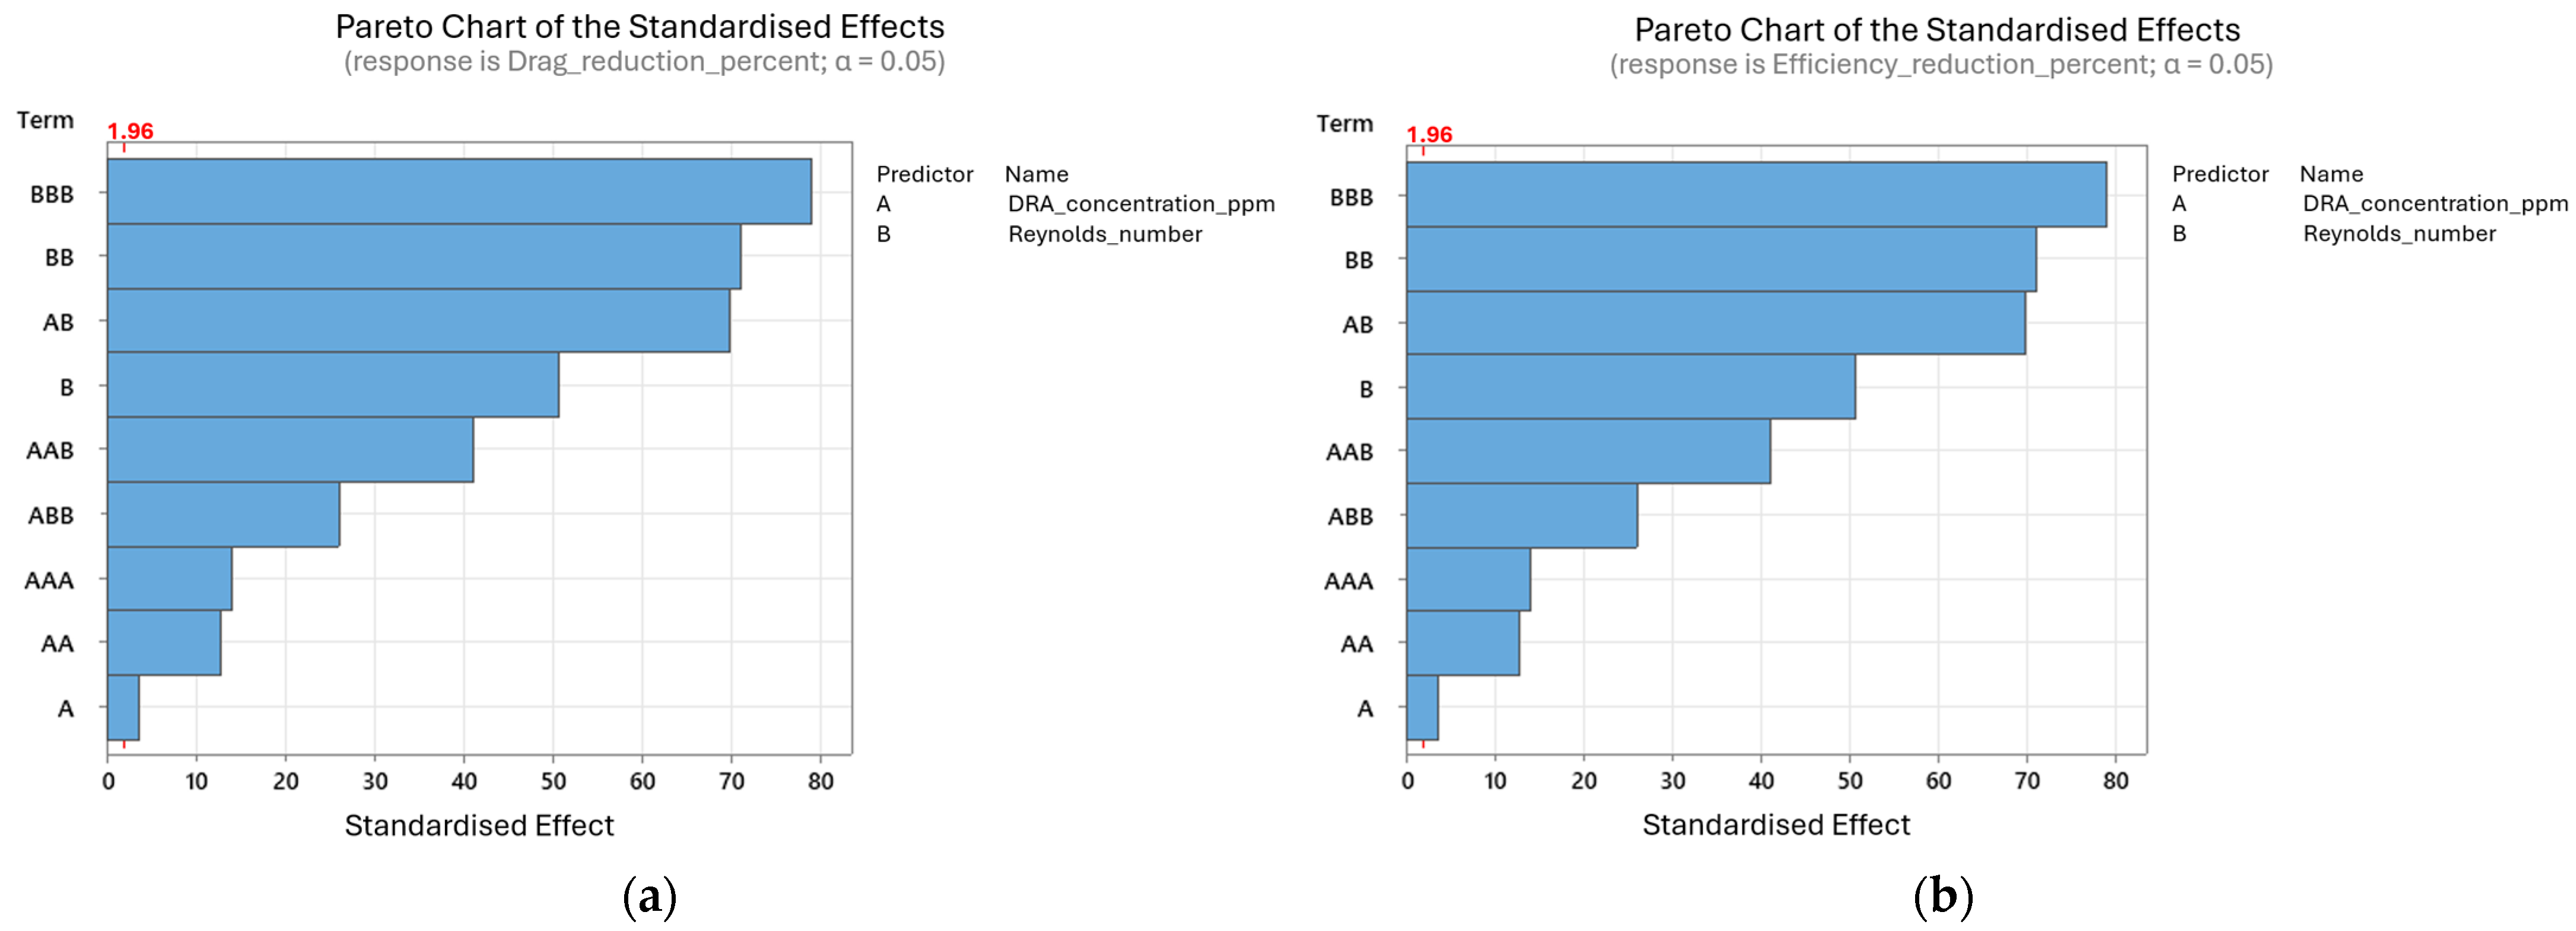Click the Efficiency_reduction_percent response subtitle

(x=1940, y=65)
